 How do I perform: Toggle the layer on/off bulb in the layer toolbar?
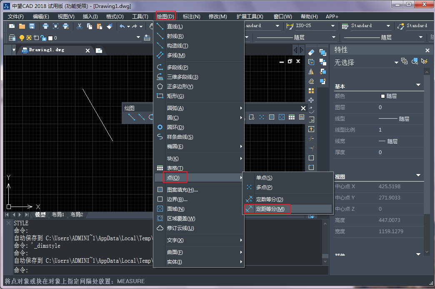(22, 37)
